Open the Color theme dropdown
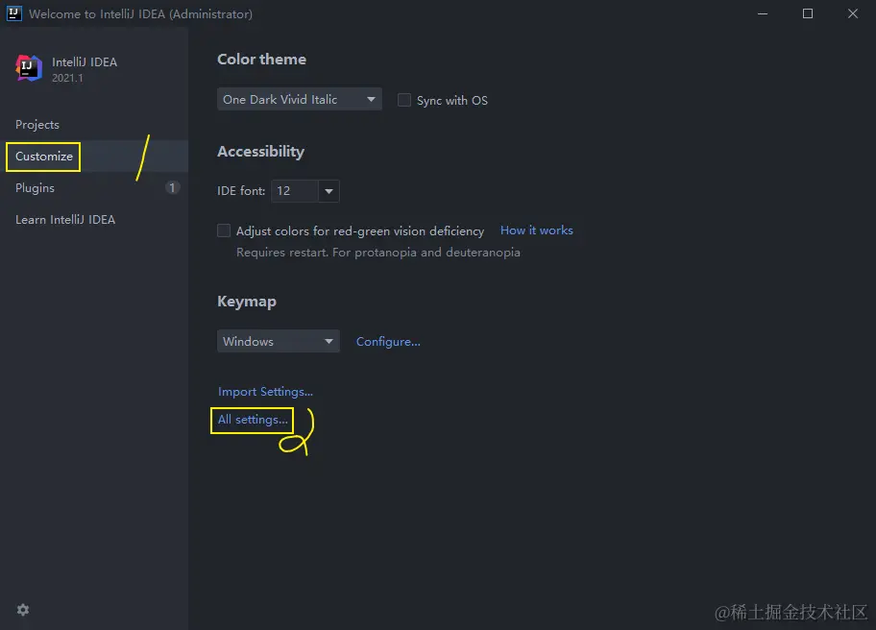Viewport: 876px width, 630px height. [x=300, y=100]
